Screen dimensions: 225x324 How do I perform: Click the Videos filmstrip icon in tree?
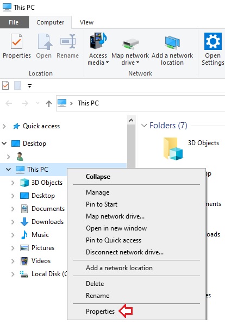click(24, 261)
